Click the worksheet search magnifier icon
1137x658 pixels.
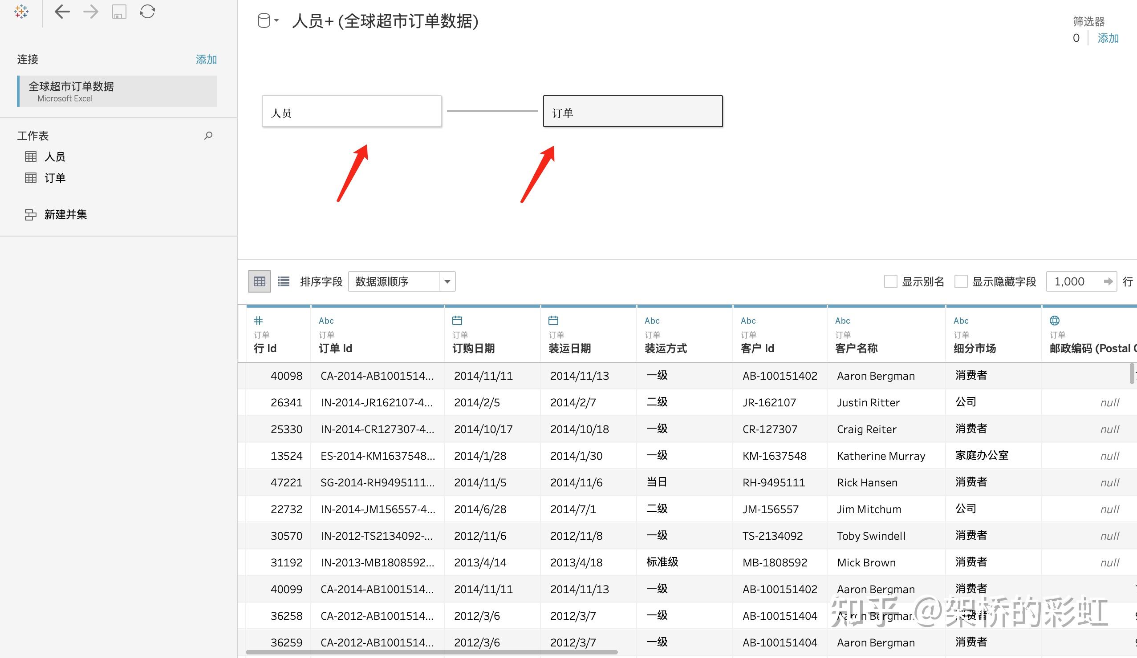point(208,135)
